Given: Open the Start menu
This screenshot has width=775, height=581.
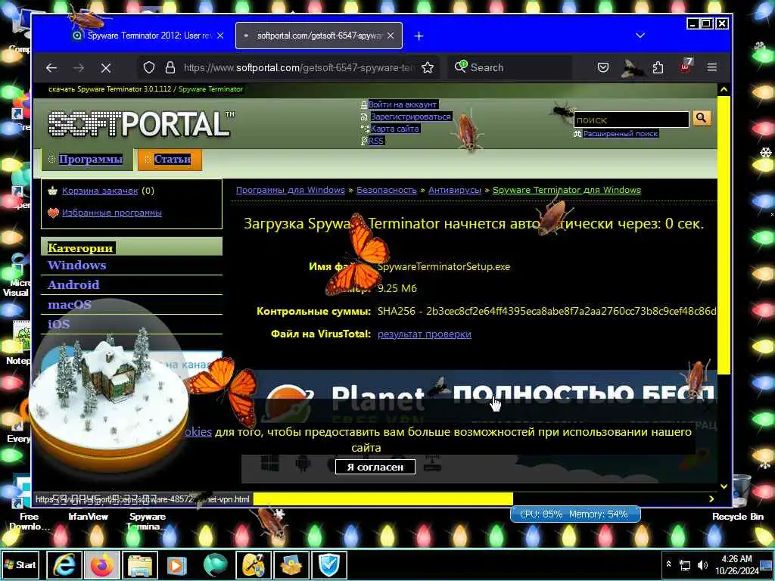Looking at the screenshot, I should pos(20,564).
